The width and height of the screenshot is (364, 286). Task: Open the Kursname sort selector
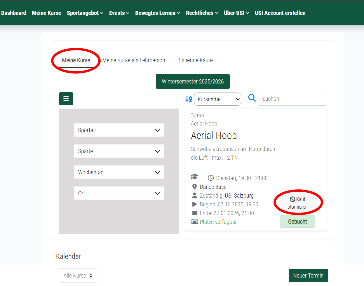tap(217, 99)
